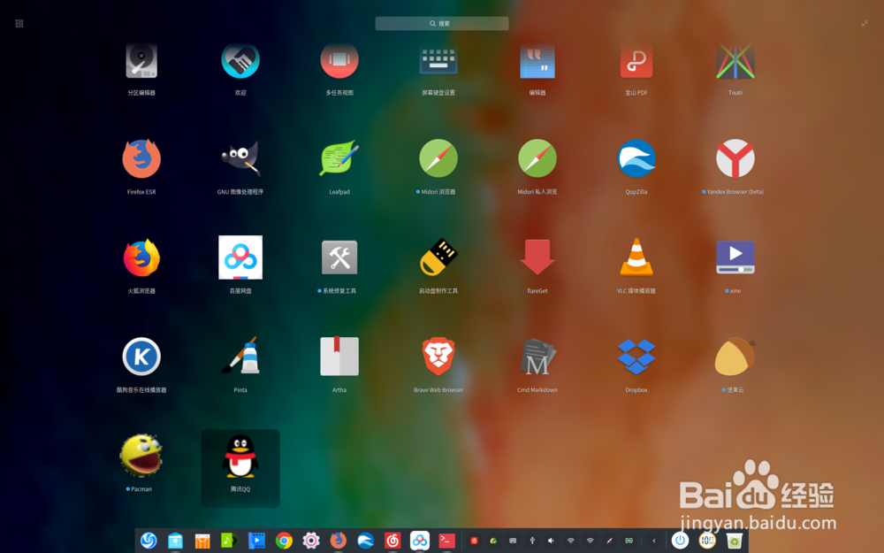Open Artha dictionary
This screenshot has width=884, height=553.
(339, 357)
